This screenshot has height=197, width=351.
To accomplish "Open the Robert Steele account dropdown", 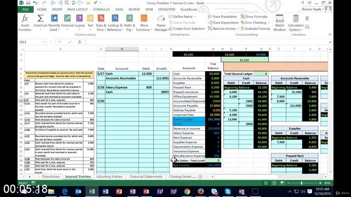I will tap(313, 9).
